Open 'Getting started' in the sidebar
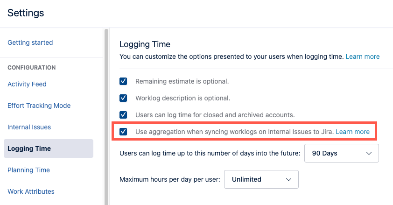The width and height of the screenshot is (393, 205). (30, 42)
